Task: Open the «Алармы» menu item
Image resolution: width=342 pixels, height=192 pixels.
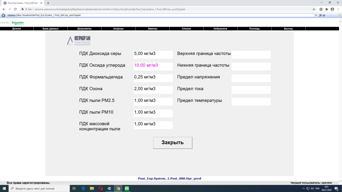Action: [118, 29]
